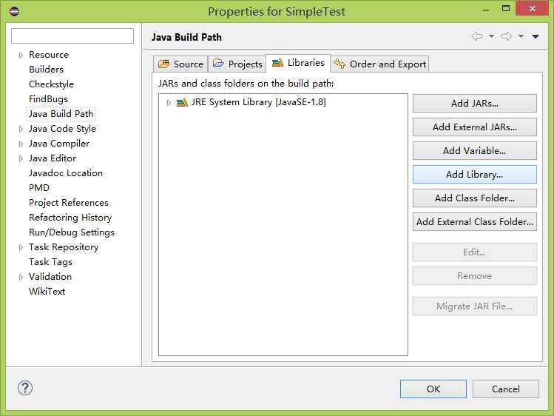Viewport: 554px width, 416px height.
Task: Click the back navigation arrow icon
Action: coord(476,36)
